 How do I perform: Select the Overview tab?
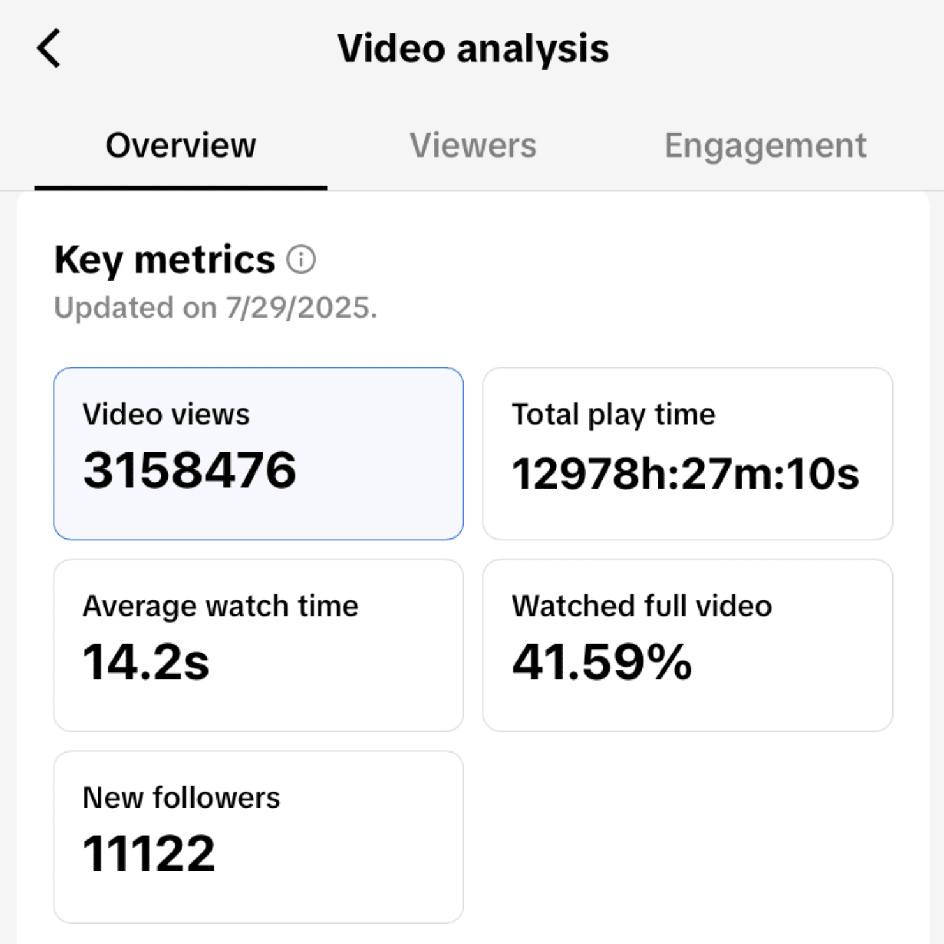point(181,145)
